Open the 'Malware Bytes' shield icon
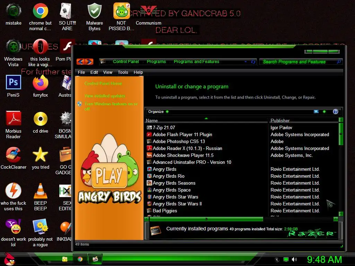 coord(94,17)
